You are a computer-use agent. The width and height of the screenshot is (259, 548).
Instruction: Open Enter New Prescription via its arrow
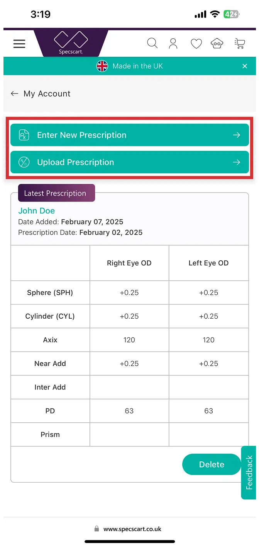point(236,135)
